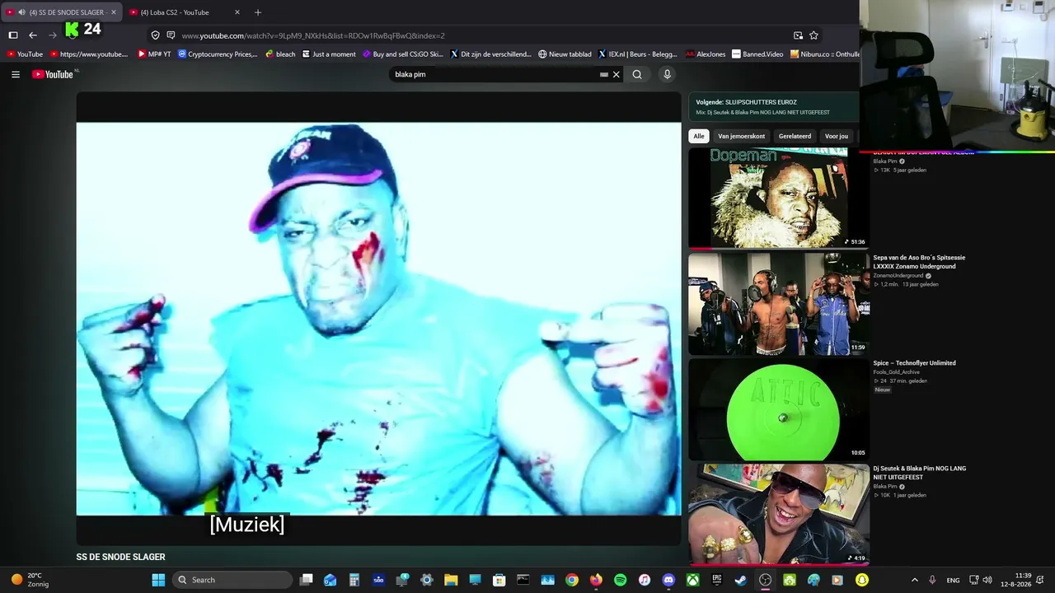1055x593 pixels.
Task: Clear the 'blaka pim' search text
Action: click(616, 74)
